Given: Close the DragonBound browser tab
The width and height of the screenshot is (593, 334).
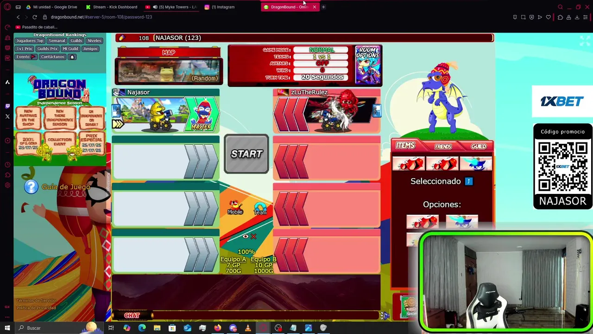Looking at the screenshot, I should (x=314, y=7).
